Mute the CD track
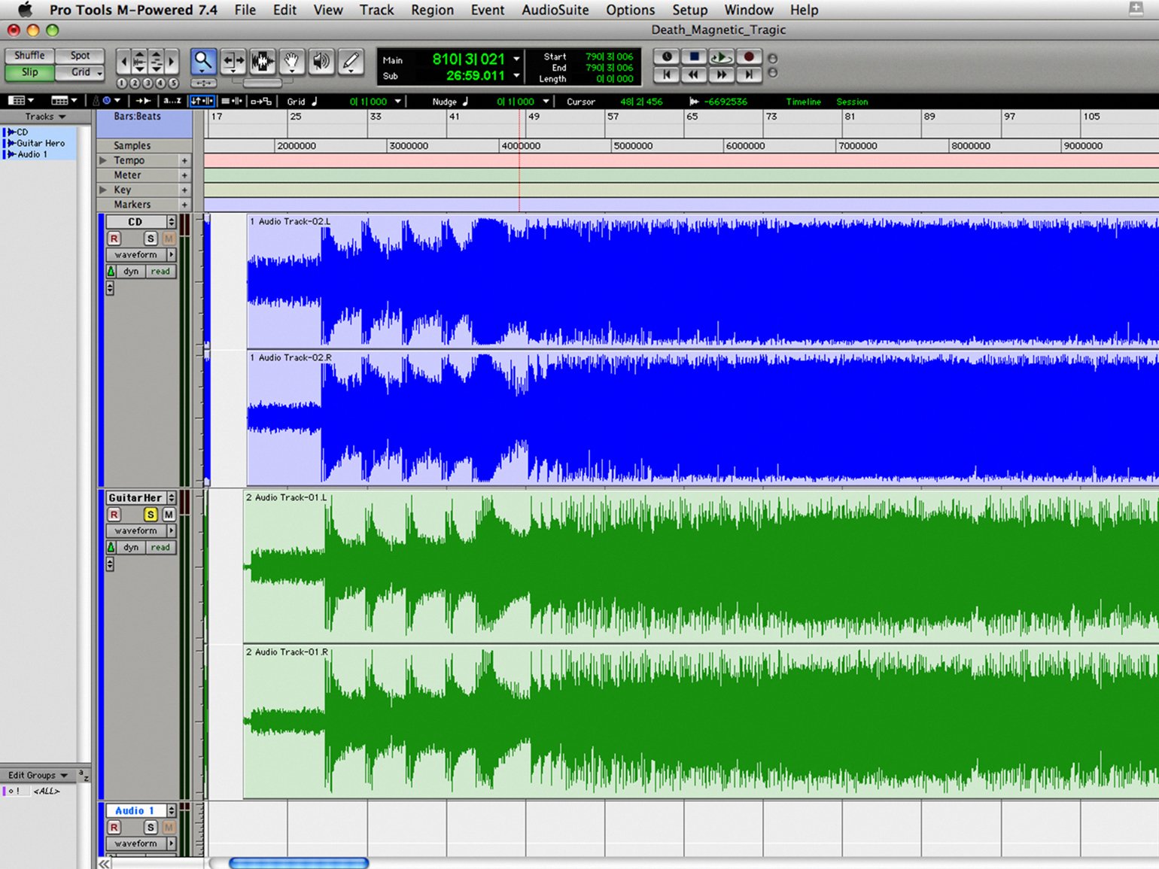 169,239
